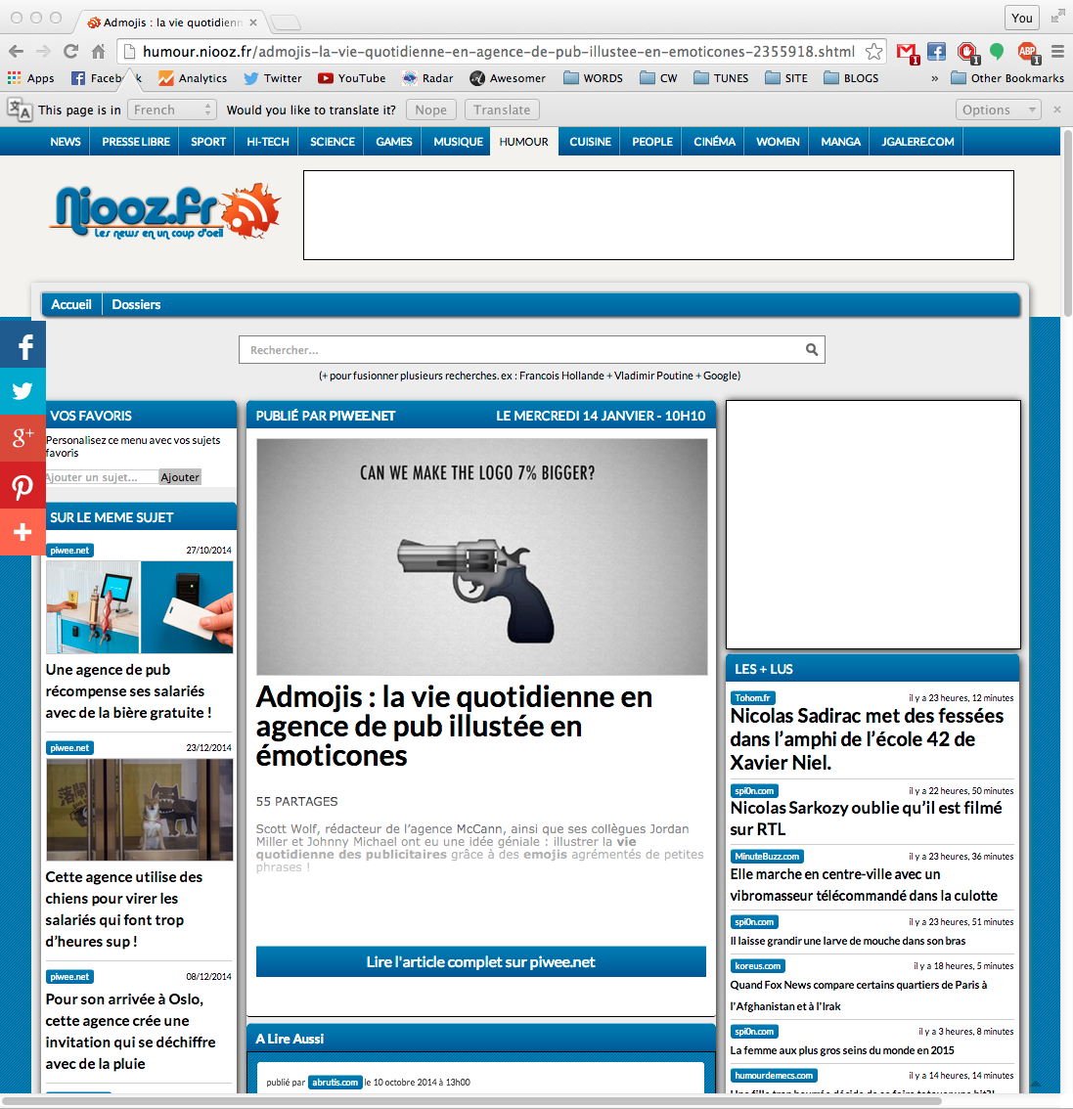The image size is (1073, 1109).
Task: Click the browser forward arrow
Action: coord(43,52)
